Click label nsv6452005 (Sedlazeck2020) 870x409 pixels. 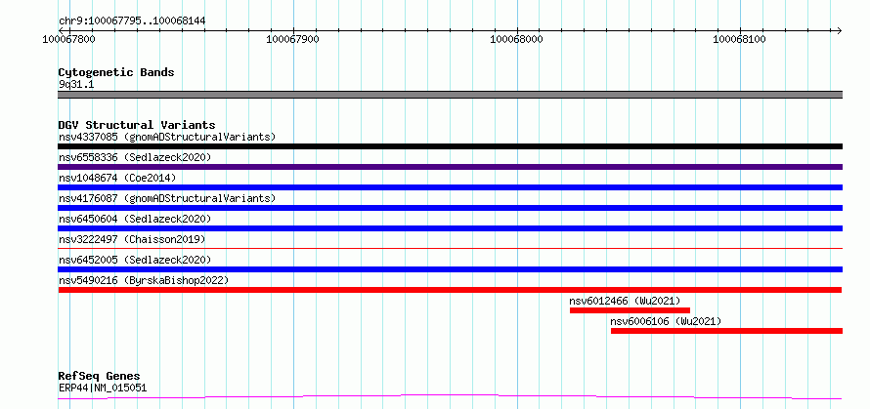tap(135, 260)
